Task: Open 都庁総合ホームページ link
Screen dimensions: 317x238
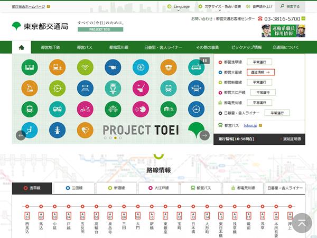Action: 29,7
